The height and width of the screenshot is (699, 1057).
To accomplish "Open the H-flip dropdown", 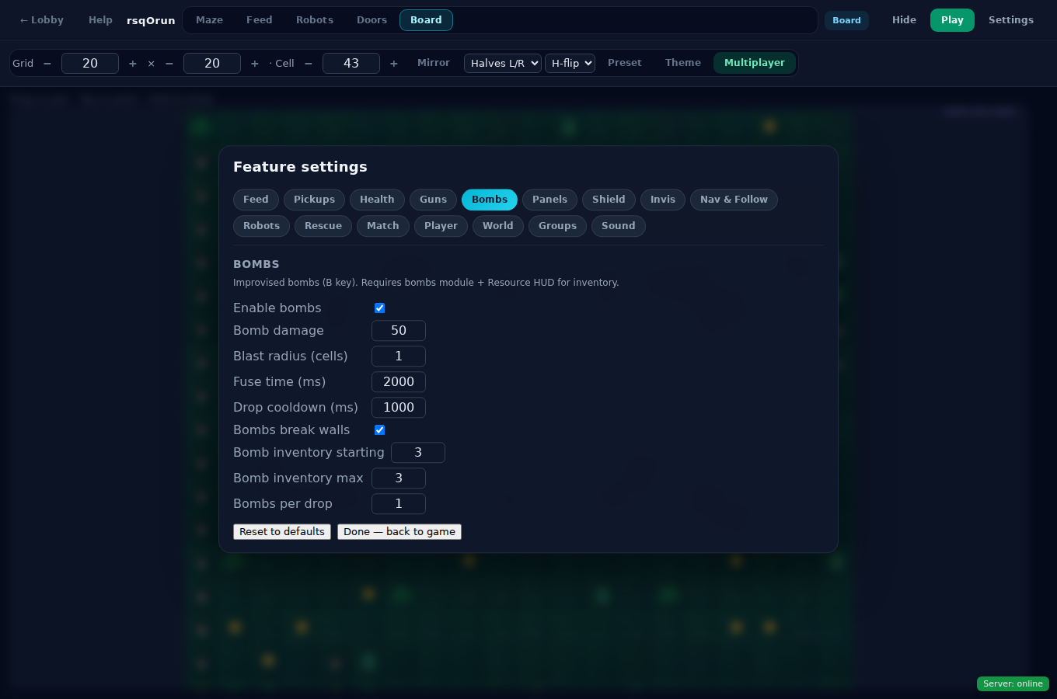I will pyautogui.click(x=570, y=64).
